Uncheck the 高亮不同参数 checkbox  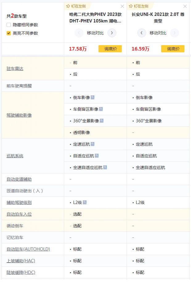9,33
